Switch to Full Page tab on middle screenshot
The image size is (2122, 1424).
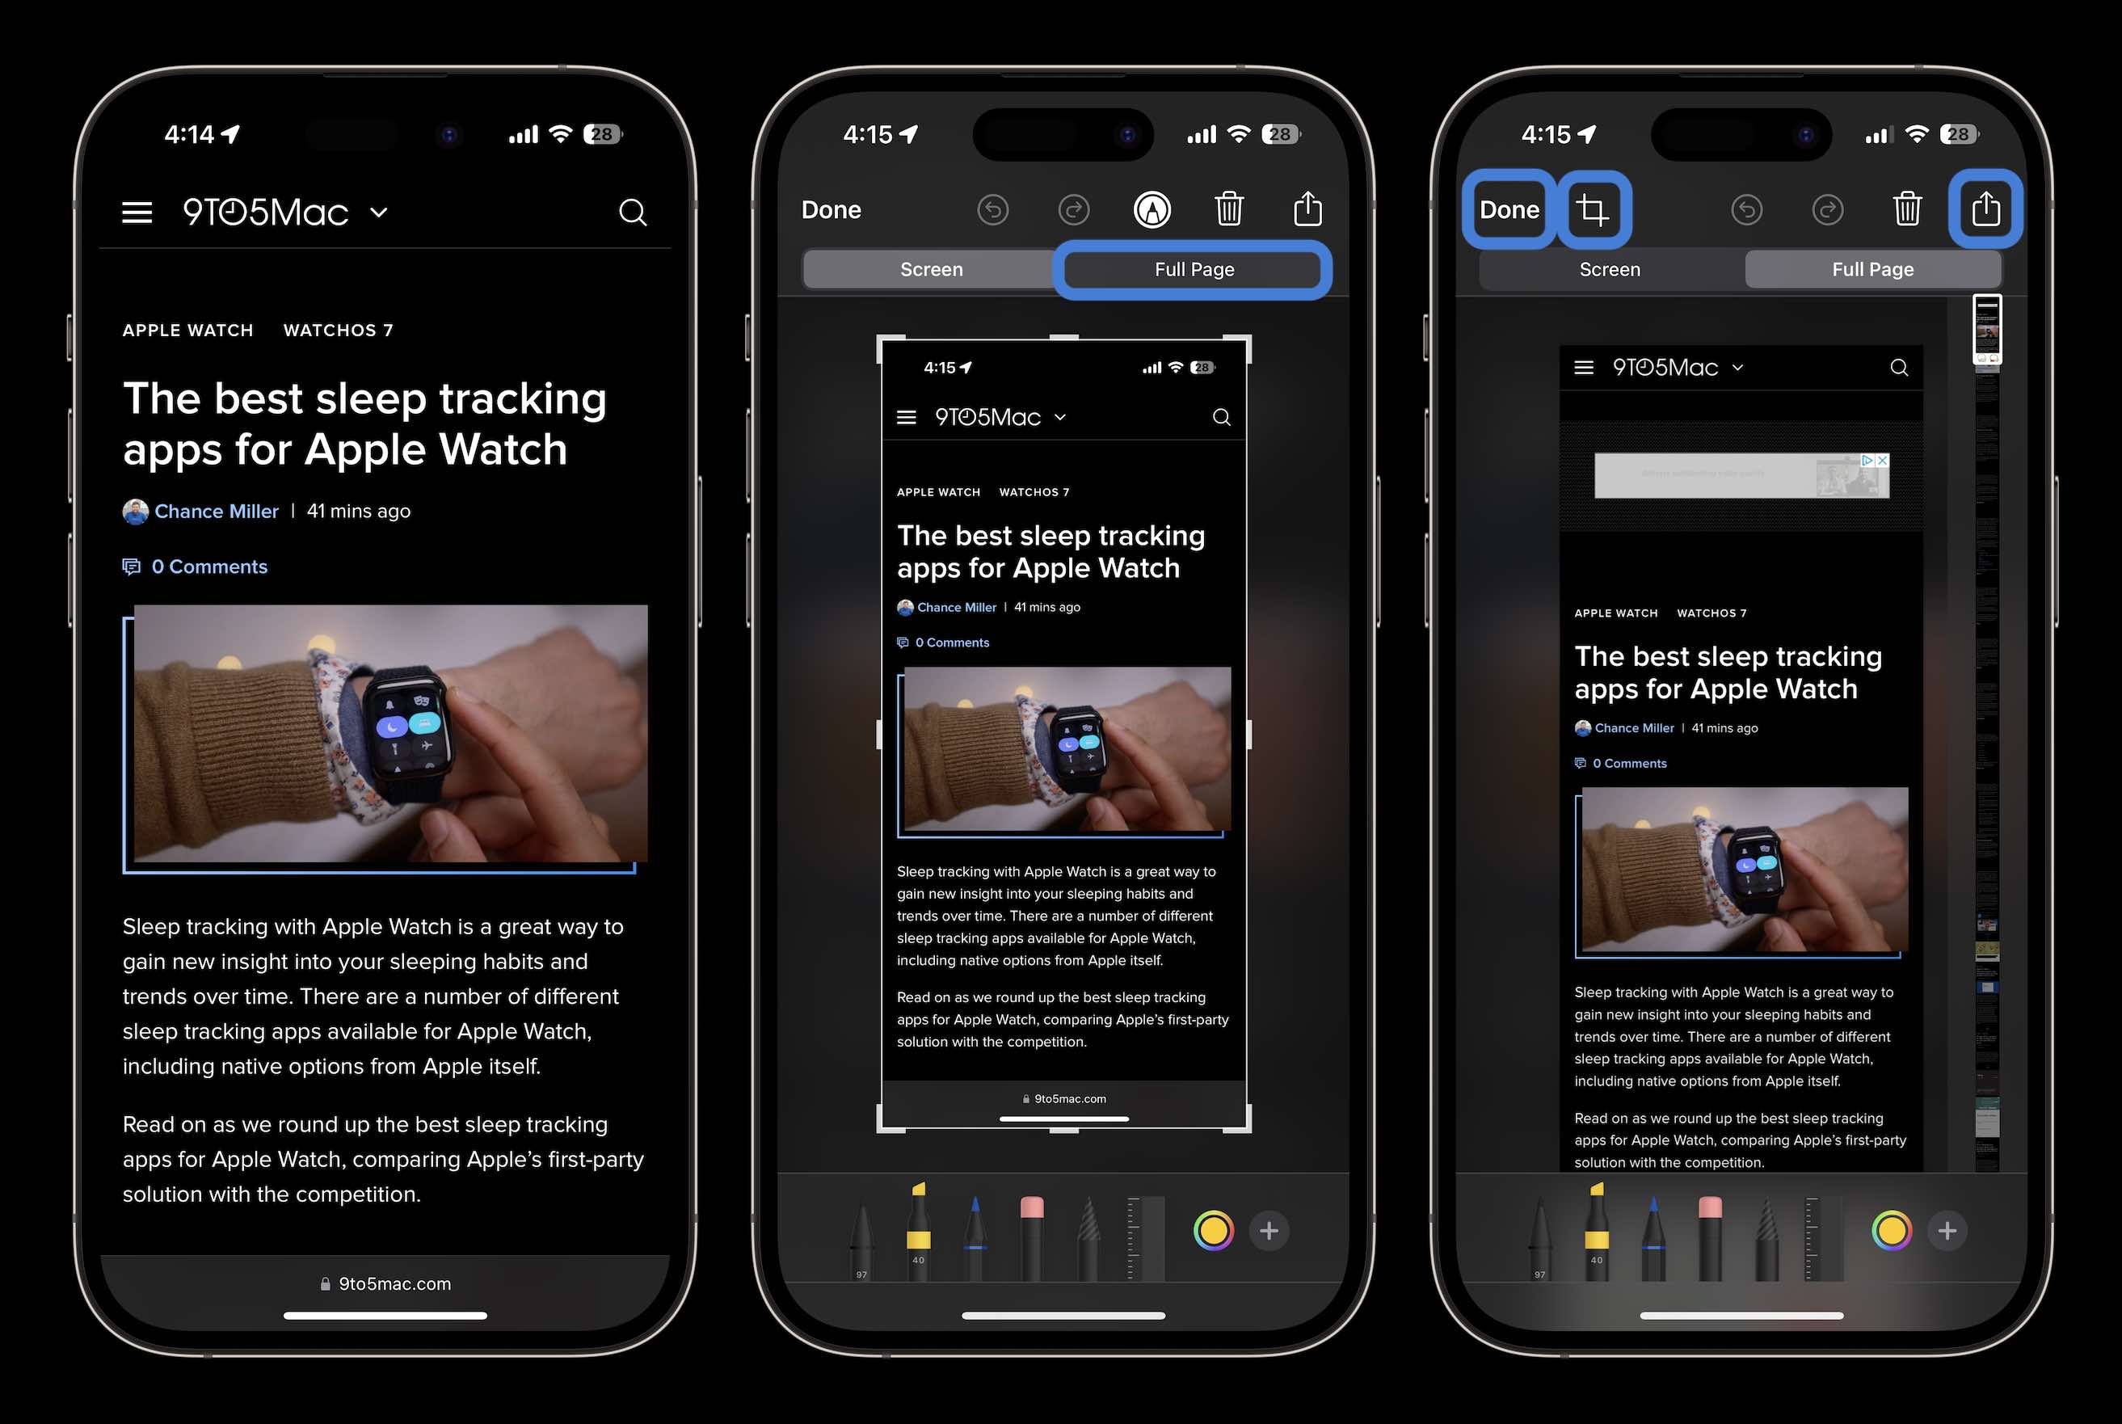(x=1193, y=268)
